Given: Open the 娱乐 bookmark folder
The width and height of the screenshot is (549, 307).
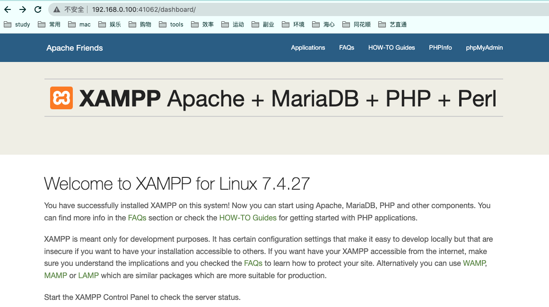Looking at the screenshot, I should coord(110,25).
